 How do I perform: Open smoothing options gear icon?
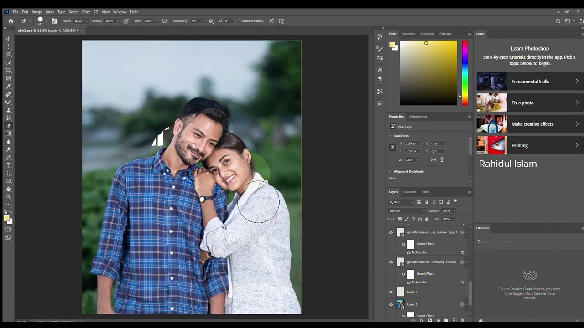(211, 21)
